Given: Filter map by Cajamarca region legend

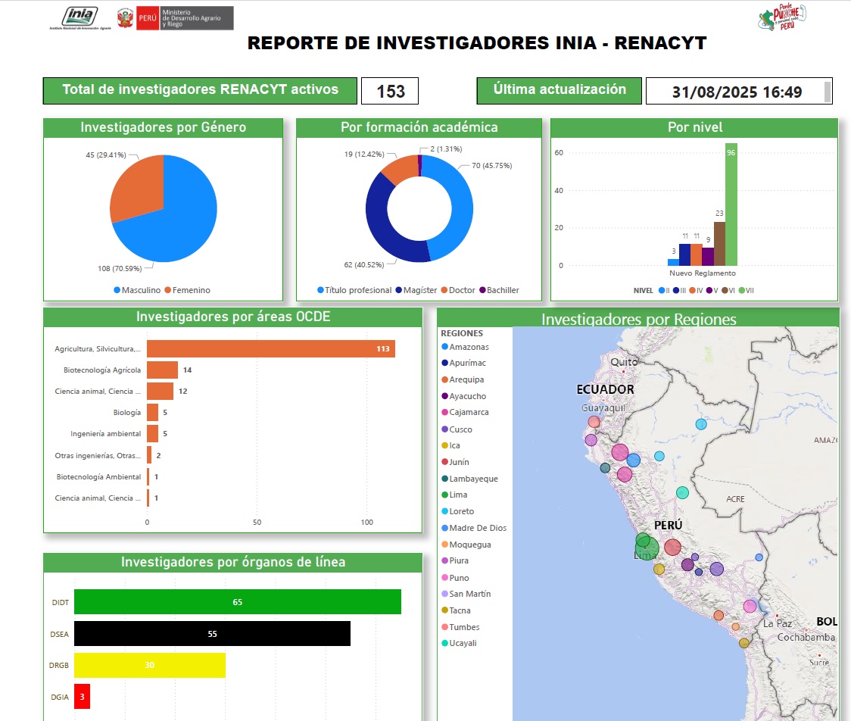Looking at the screenshot, I should coord(444,413).
